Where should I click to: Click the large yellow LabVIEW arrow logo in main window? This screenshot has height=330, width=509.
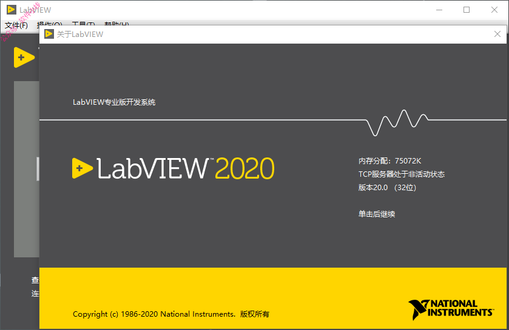24,58
